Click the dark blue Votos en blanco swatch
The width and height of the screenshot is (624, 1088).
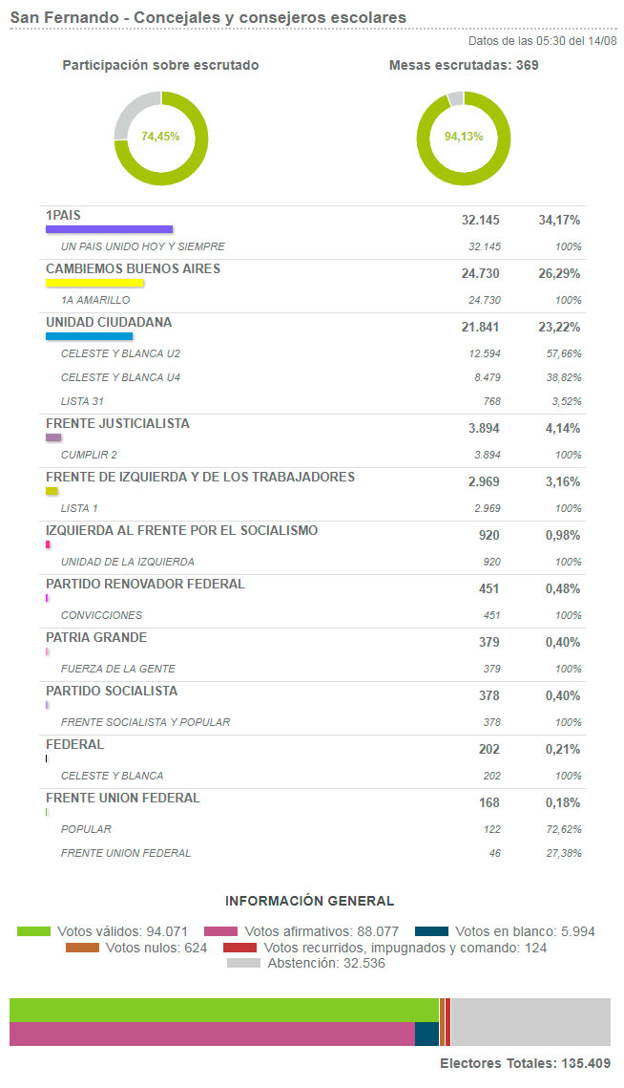point(431,930)
